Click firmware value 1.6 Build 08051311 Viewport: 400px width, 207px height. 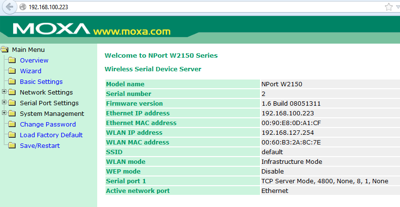[291, 104]
